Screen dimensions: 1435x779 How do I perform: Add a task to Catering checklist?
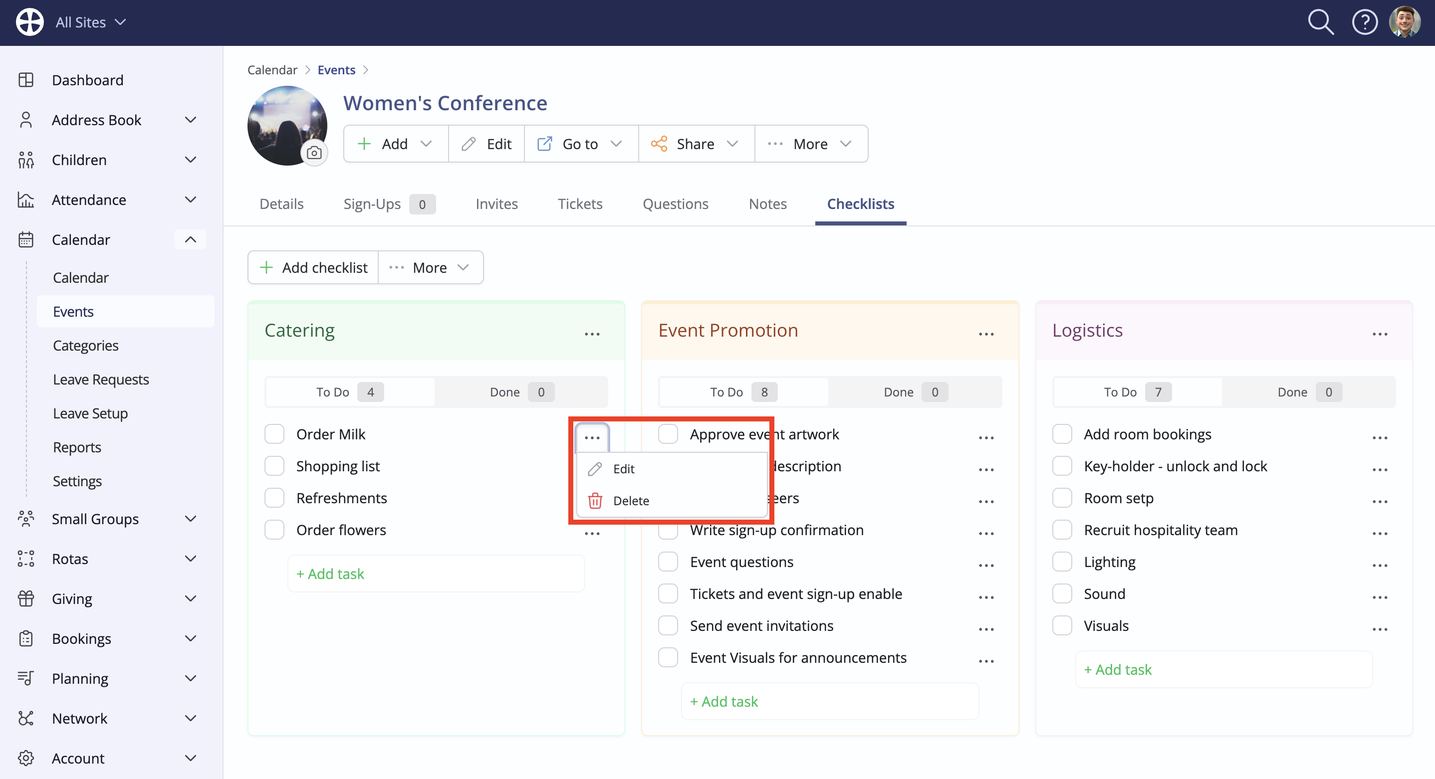click(x=436, y=574)
